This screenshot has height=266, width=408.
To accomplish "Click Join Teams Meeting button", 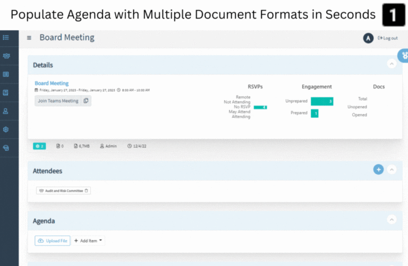I will (58, 101).
